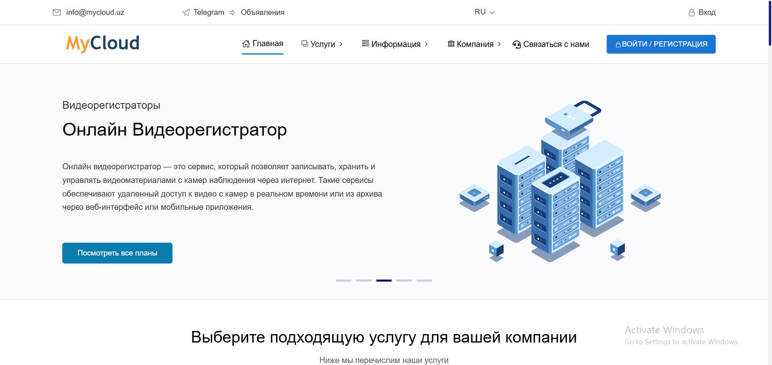
Task: Click the lock icon inside the registration button
Action: 618,44
